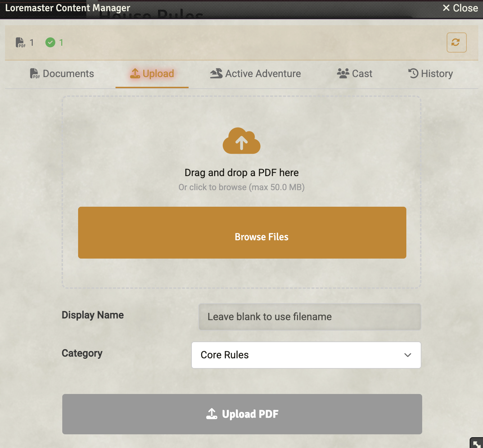Click inside the drag-and-drop PDF area
This screenshot has width=483, height=448.
242,172
